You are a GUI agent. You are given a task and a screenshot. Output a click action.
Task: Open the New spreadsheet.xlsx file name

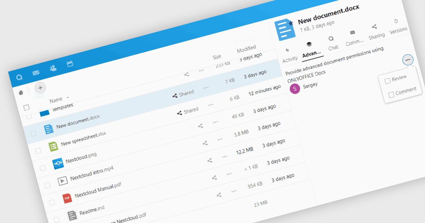pos(84,138)
